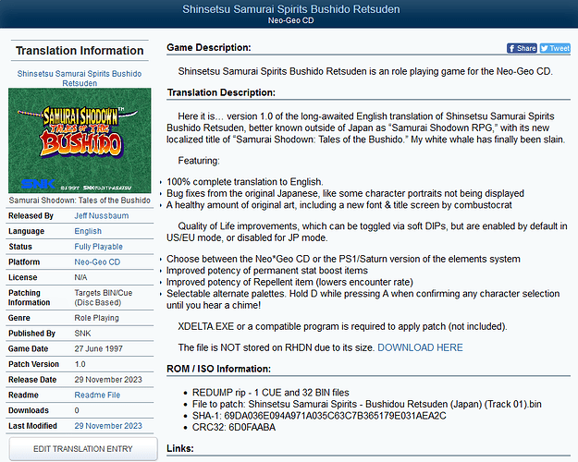Image resolution: width=578 pixels, height=462 pixels.
Task: Follow the Fully Playable status link
Action: (x=98, y=247)
